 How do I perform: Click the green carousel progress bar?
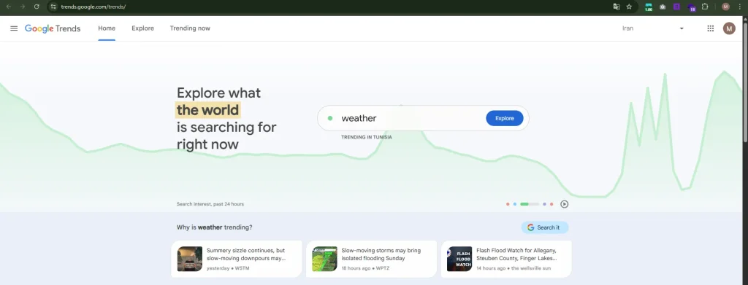[530, 204]
